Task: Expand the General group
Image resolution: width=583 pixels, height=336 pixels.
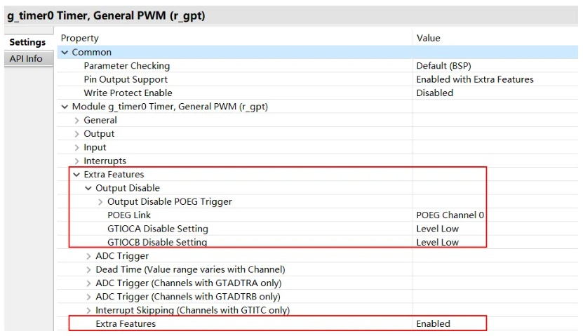Action: [77, 121]
